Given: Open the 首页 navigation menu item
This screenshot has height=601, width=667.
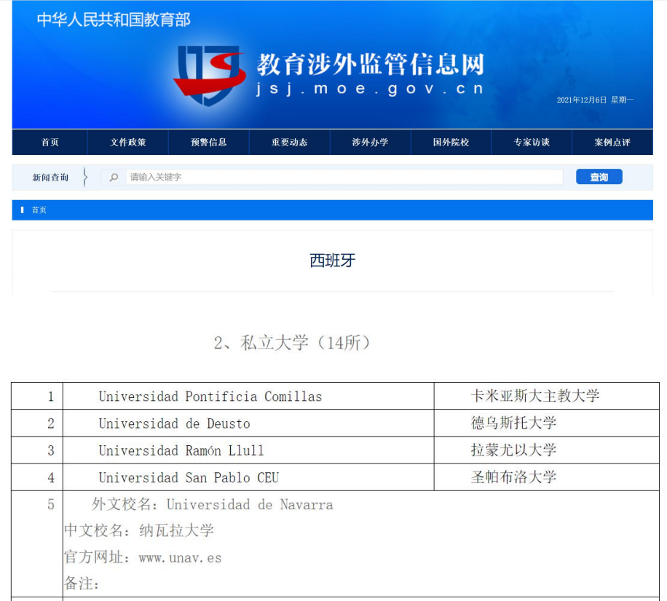Looking at the screenshot, I should click(x=50, y=142).
